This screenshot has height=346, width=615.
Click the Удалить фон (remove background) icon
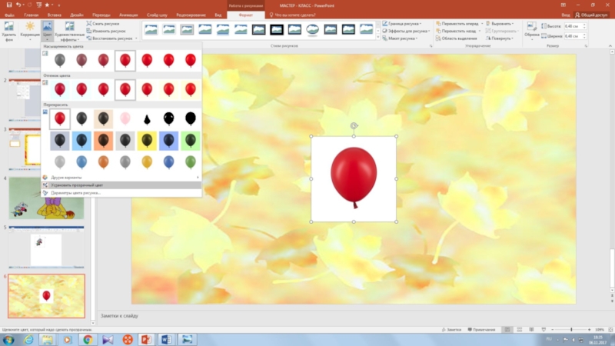[9, 28]
